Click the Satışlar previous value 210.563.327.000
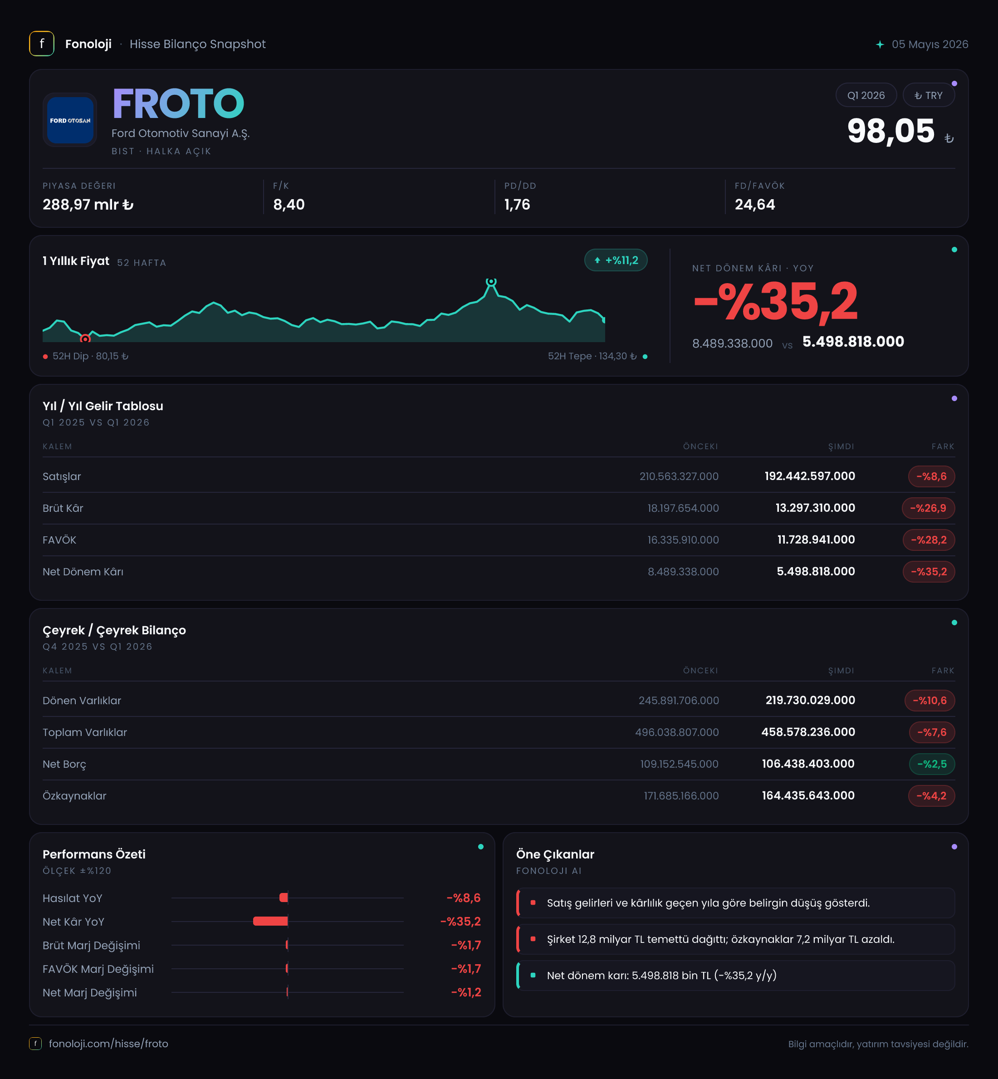This screenshot has height=1079, width=998. [x=679, y=476]
